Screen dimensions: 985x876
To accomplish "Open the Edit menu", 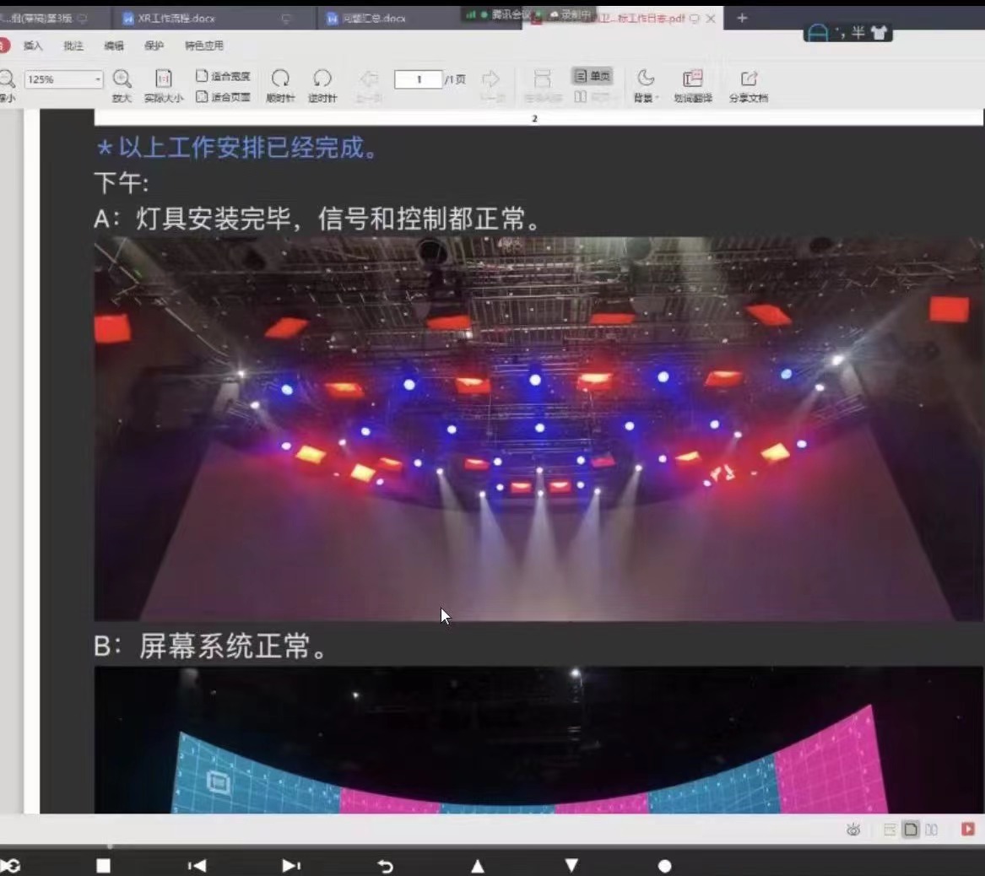I will 114,46.
